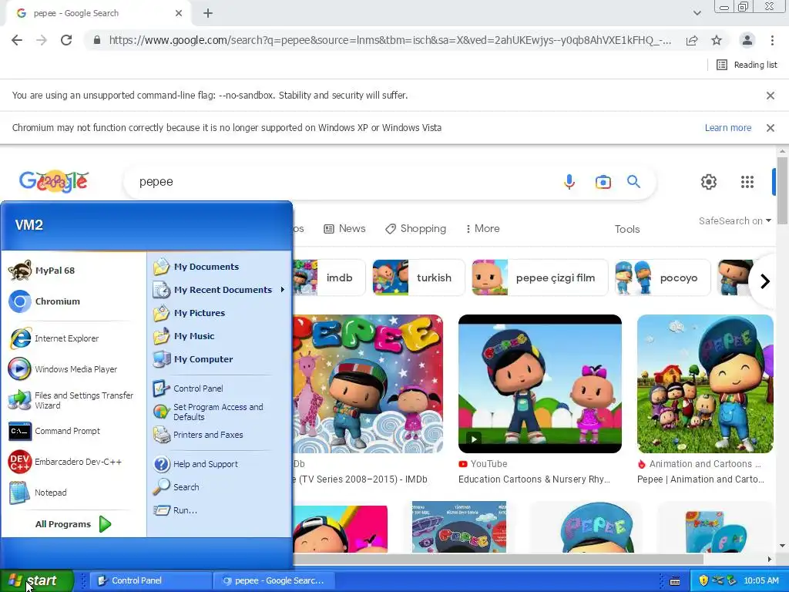Screen dimensions: 789x592
Task: Open the IMDb Pepee TV Series image
Action: click(368, 384)
